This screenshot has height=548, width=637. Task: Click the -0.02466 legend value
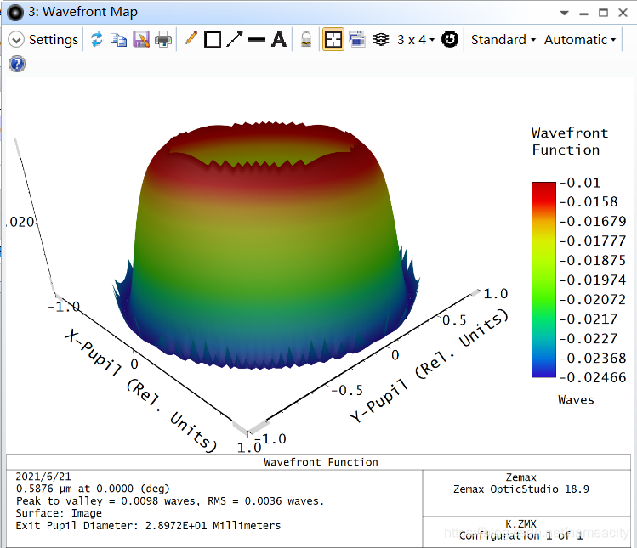[x=593, y=377]
